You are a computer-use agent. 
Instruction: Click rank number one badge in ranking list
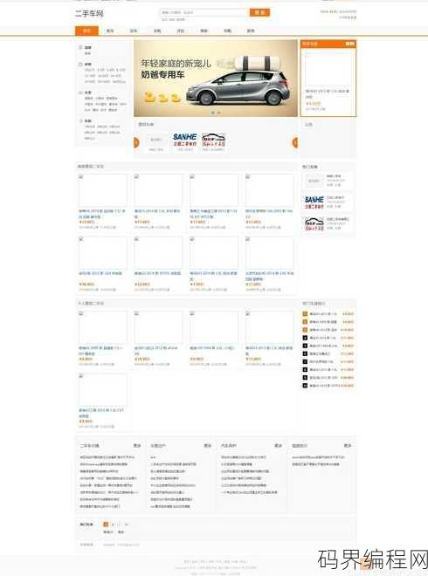click(305, 313)
